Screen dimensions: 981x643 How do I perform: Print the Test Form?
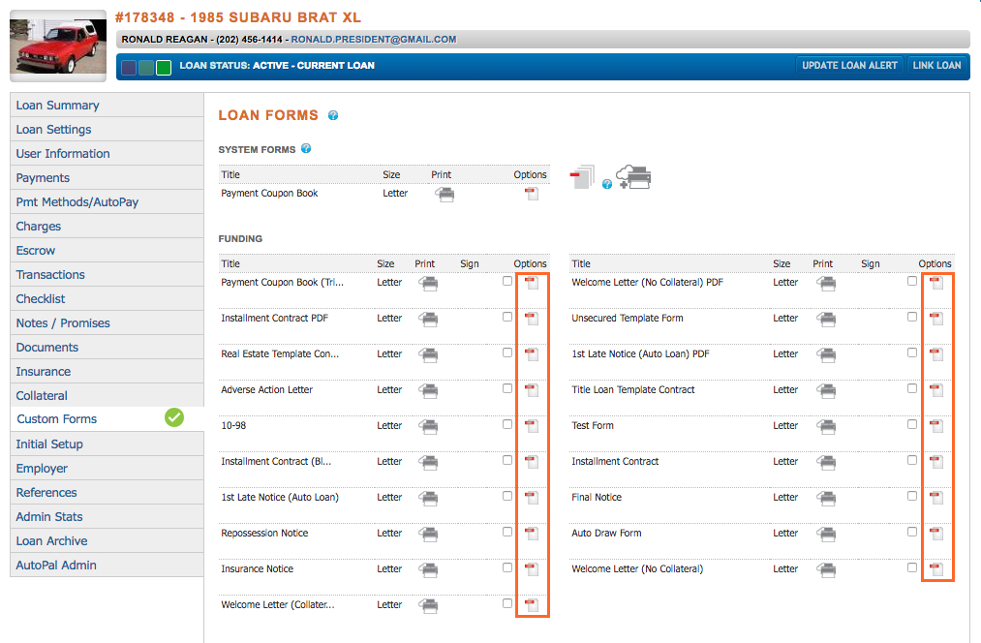point(826,427)
